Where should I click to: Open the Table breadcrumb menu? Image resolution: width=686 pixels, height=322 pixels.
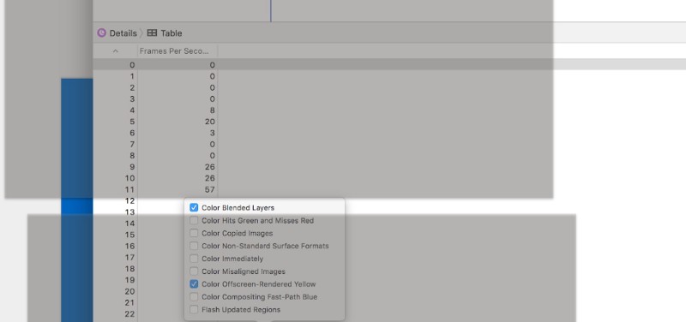[x=171, y=33]
